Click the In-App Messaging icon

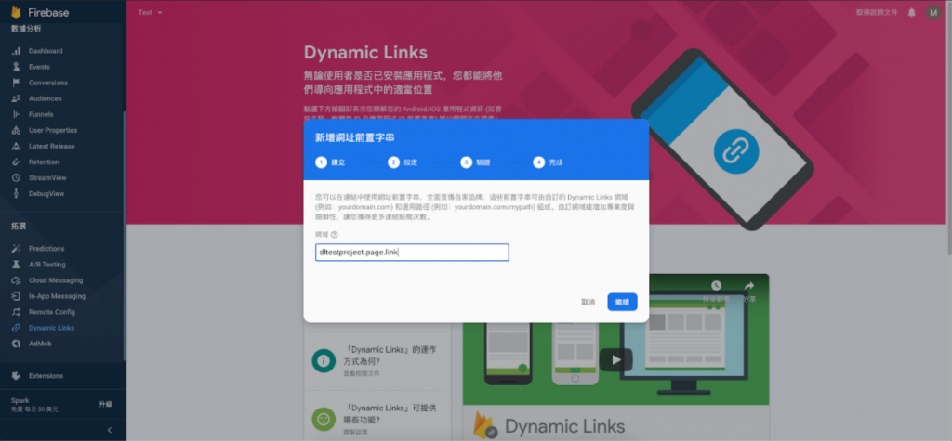(x=17, y=296)
